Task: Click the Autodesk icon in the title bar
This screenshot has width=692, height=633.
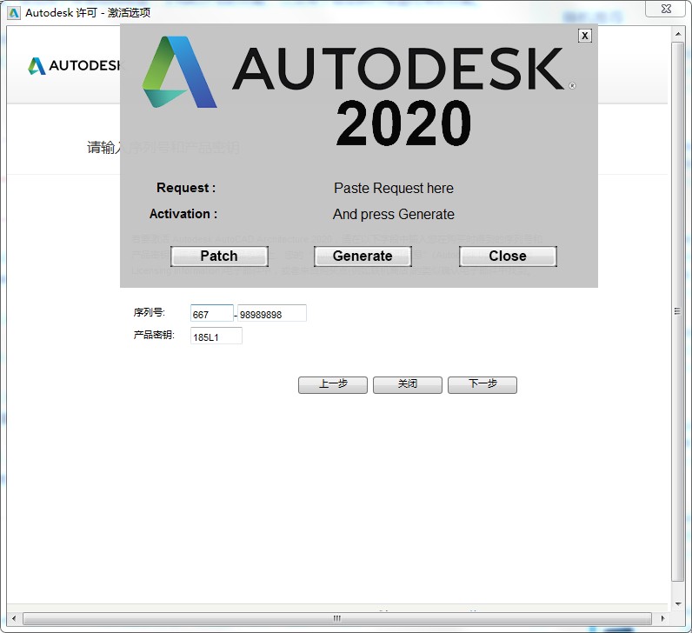Action: tap(14, 12)
